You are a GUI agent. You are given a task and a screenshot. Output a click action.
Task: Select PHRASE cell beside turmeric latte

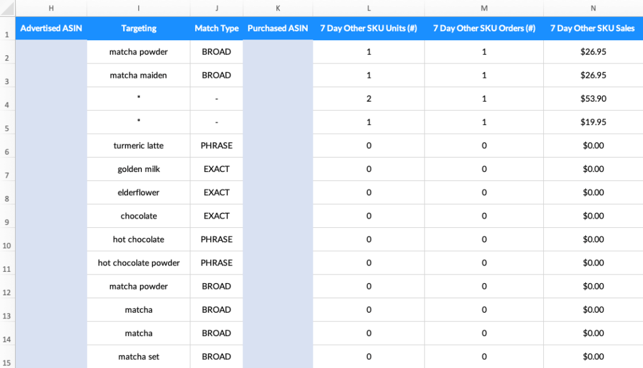pos(217,146)
